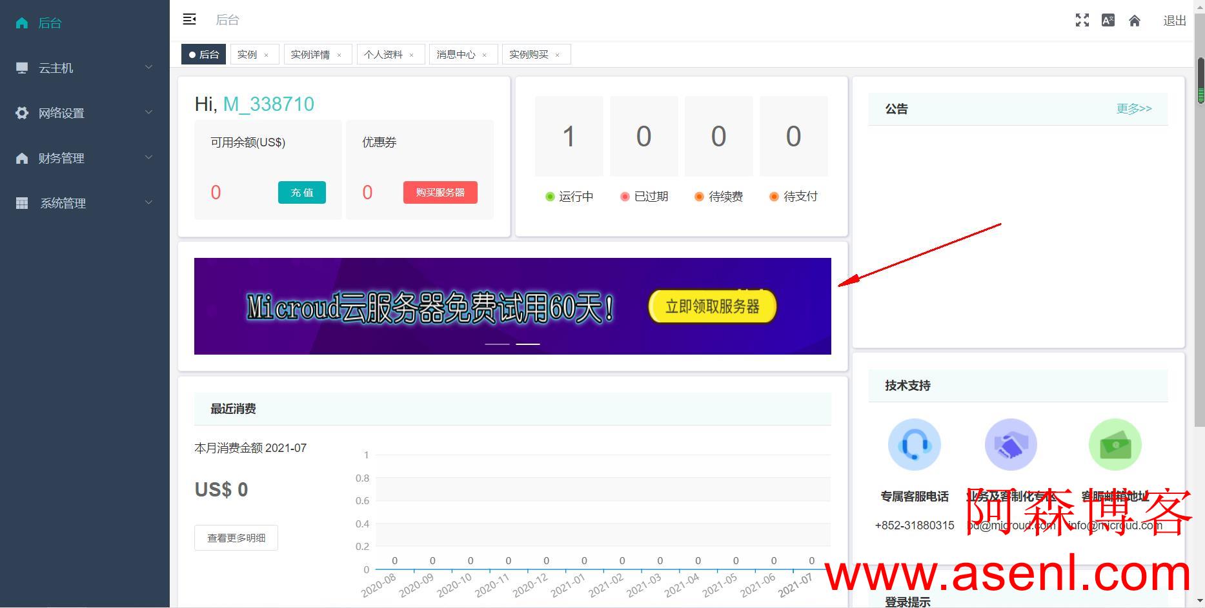Click the home icon in top bar
Viewport: 1205px width, 608px height.
(x=1135, y=21)
